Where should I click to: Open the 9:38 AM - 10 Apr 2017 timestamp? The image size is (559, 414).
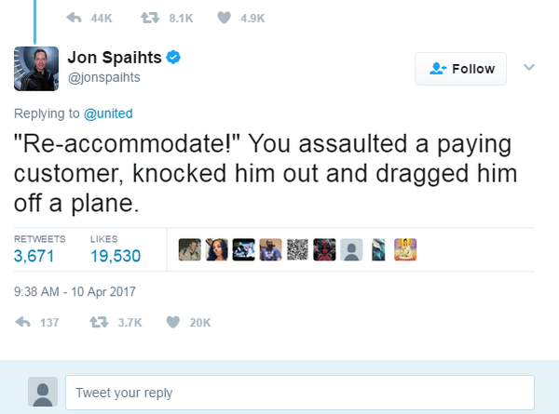tap(75, 290)
